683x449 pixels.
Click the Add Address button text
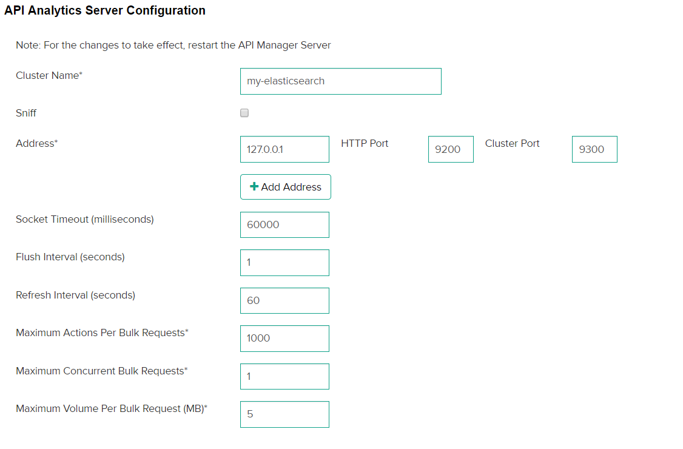tap(291, 187)
